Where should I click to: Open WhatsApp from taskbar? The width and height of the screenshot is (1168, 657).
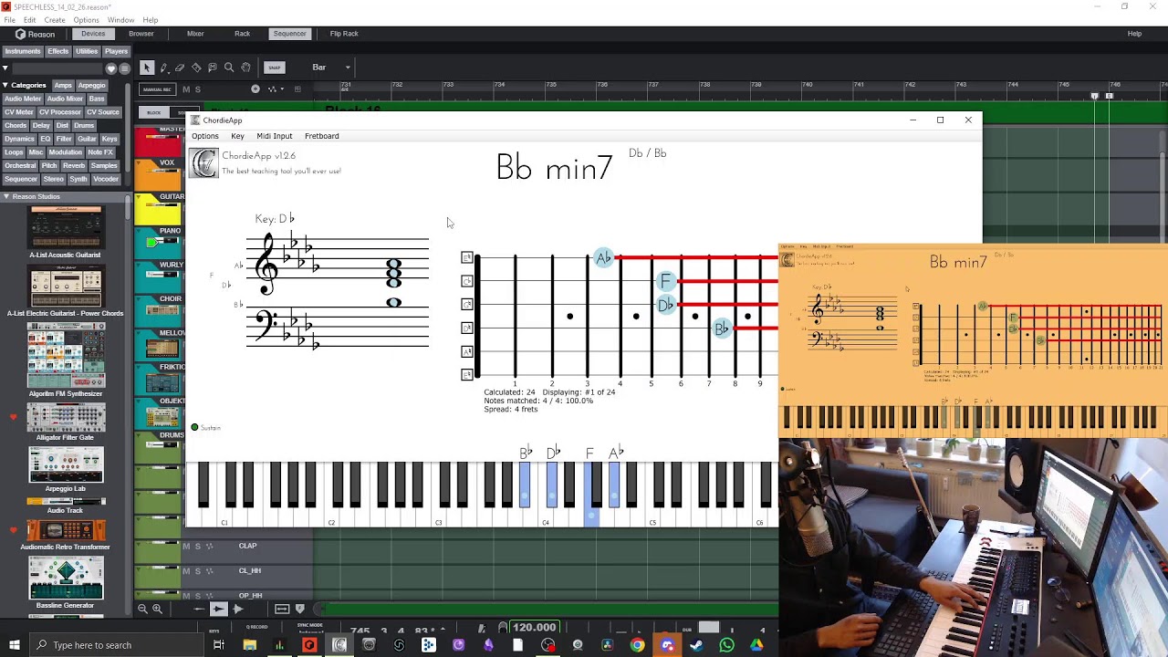726,645
